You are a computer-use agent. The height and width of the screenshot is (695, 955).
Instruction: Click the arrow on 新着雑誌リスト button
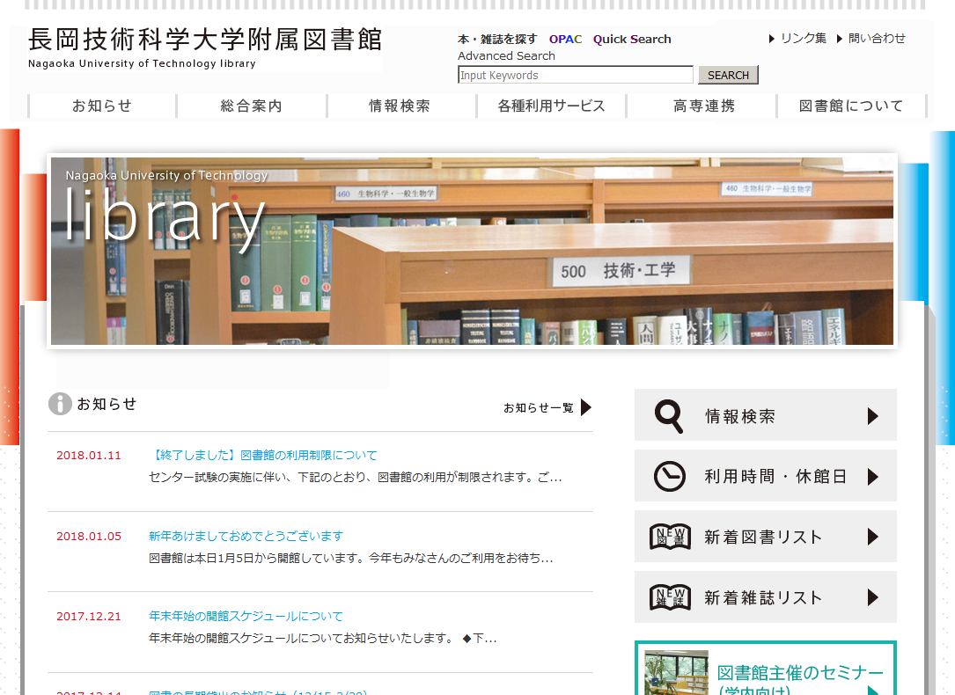click(873, 597)
